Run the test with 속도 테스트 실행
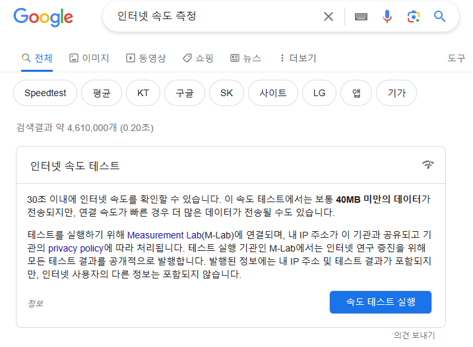 (x=381, y=302)
